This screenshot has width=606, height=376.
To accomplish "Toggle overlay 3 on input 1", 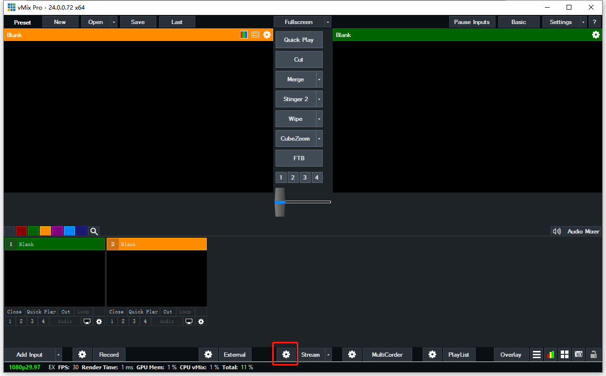I will [32, 321].
